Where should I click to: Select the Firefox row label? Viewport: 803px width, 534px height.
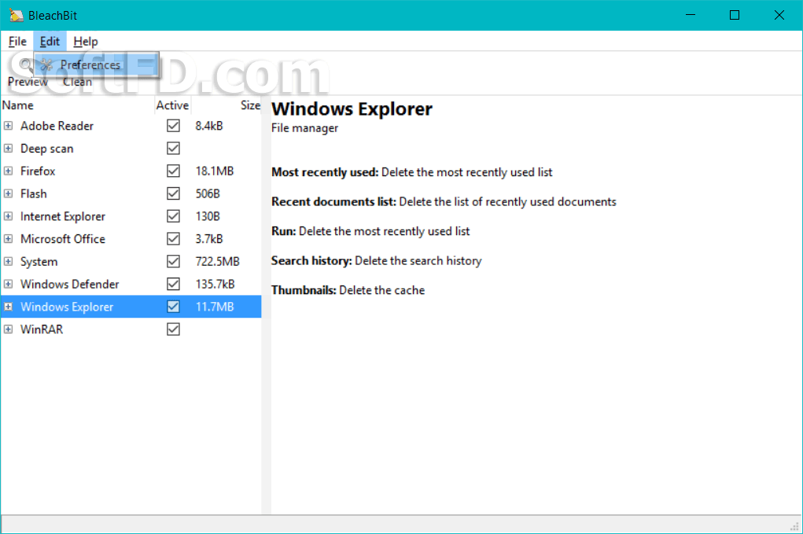point(38,171)
